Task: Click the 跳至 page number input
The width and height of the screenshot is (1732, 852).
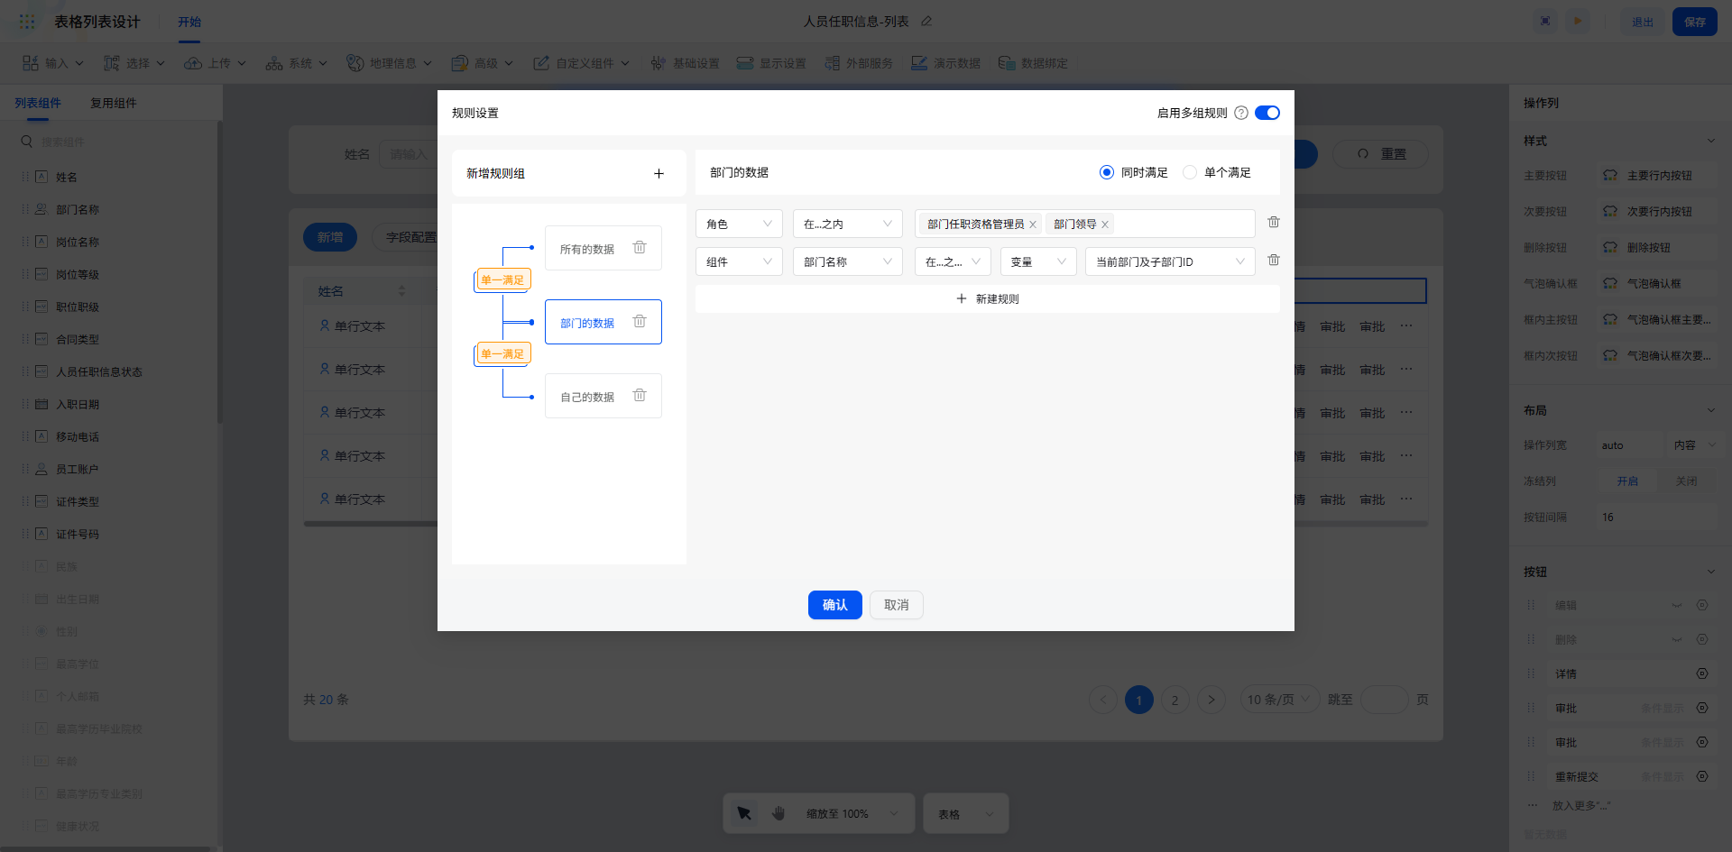Action: pyautogui.click(x=1384, y=700)
